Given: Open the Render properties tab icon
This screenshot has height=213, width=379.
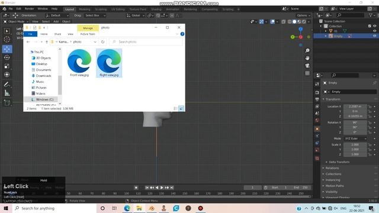Looking at the screenshot, I should click(317, 92).
